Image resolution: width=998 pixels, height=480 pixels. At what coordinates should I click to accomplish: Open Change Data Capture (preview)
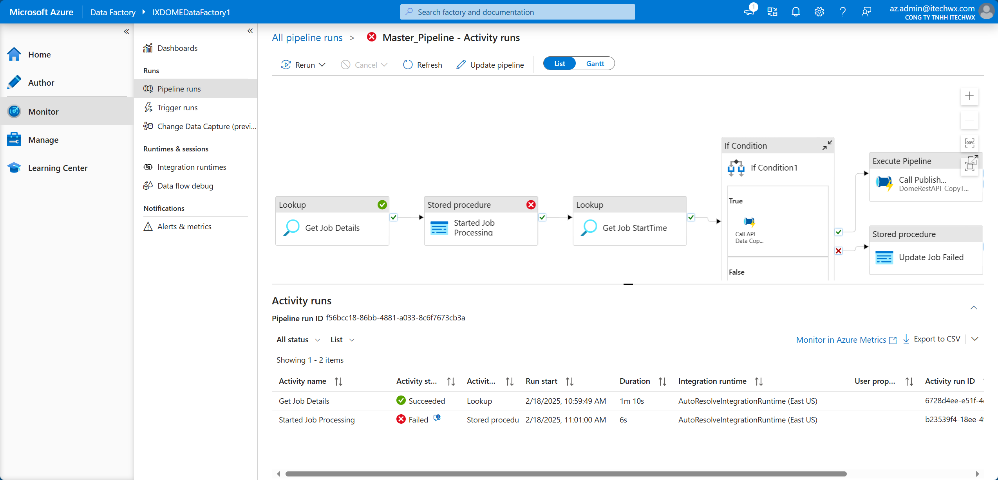[x=199, y=126]
